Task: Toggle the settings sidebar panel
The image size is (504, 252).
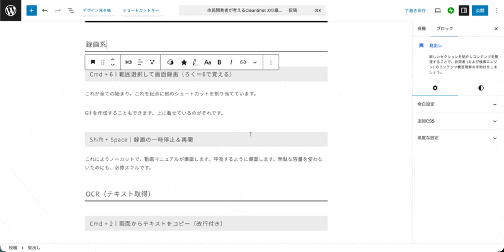Action: [x=464, y=11]
